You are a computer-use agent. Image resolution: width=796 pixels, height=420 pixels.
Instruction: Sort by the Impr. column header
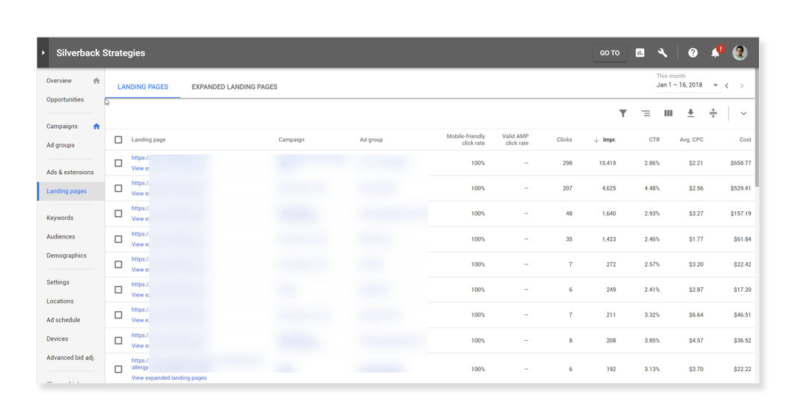point(609,140)
